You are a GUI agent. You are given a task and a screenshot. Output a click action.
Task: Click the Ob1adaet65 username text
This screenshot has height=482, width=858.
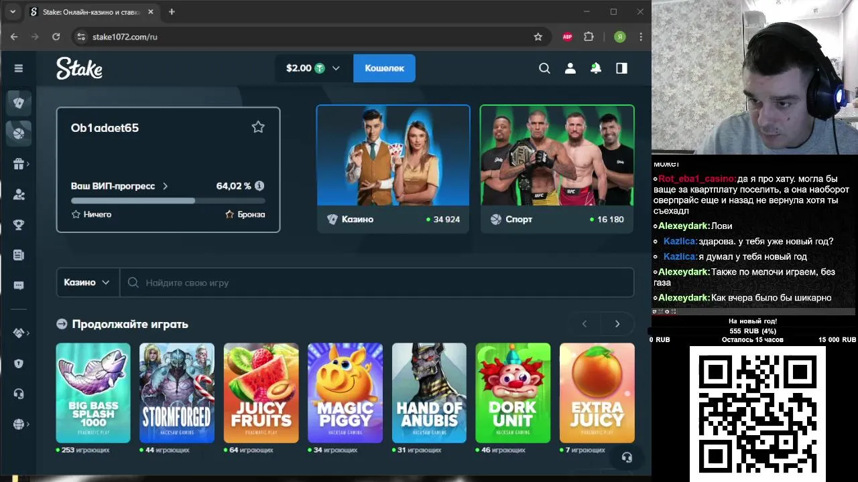(x=105, y=128)
